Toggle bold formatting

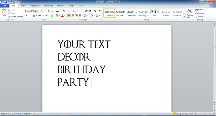click(x=26, y=16)
